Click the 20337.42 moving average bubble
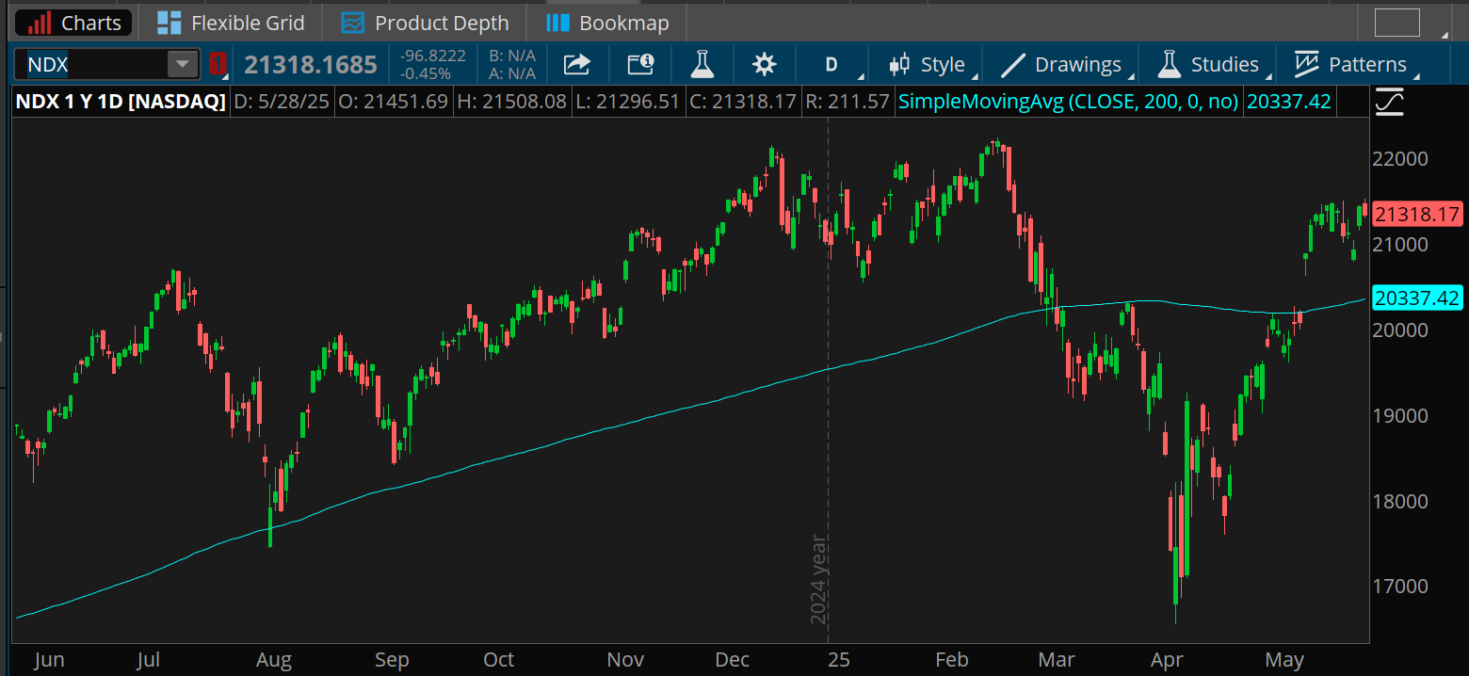The width and height of the screenshot is (1469, 676). (x=1417, y=298)
